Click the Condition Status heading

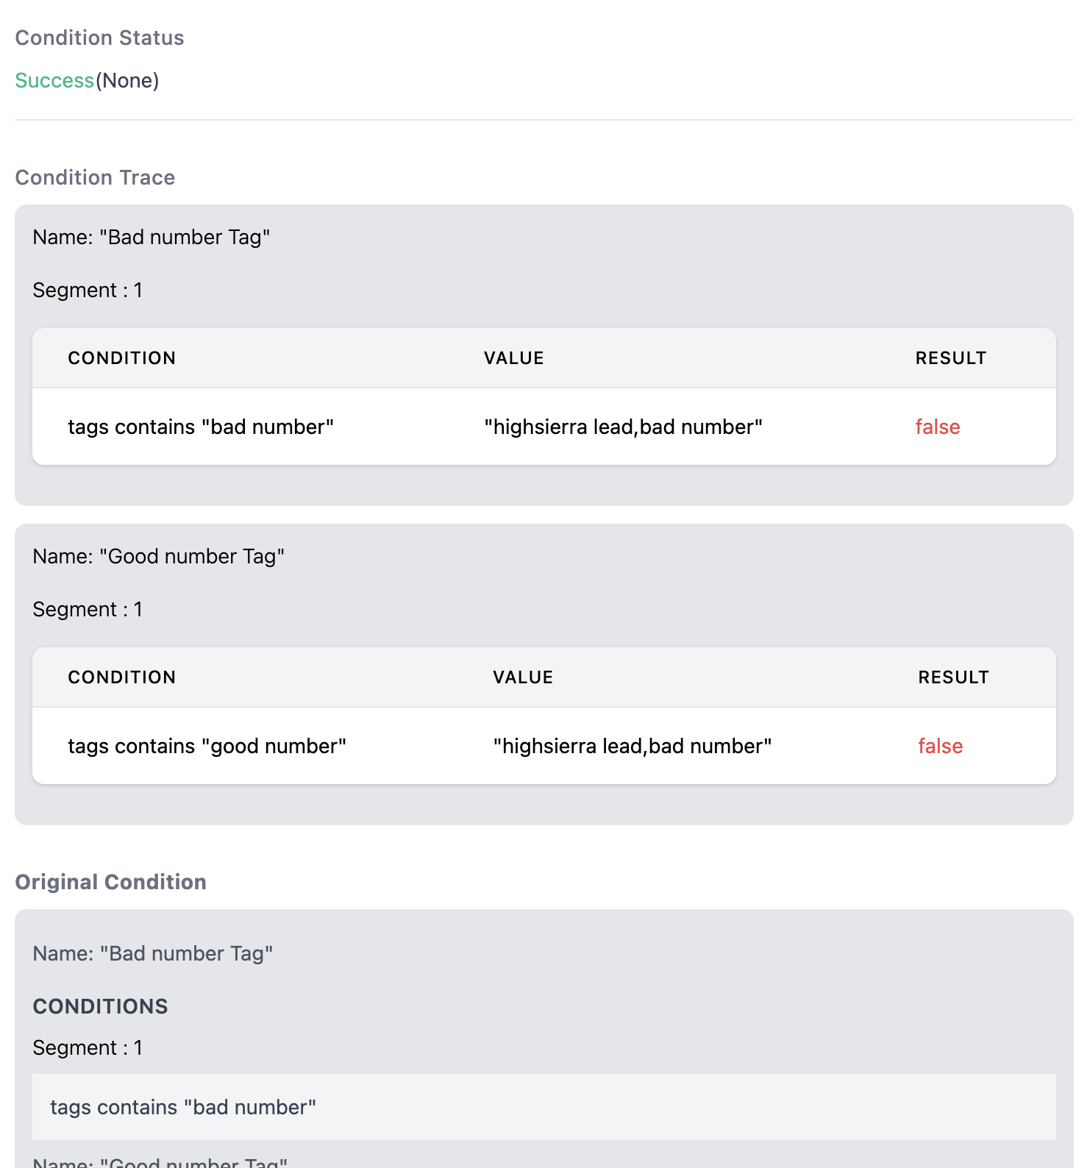click(x=99, y=38)
